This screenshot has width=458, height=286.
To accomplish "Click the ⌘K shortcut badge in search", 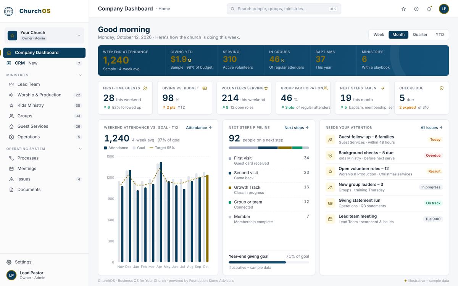I will (x=333, y=9).
